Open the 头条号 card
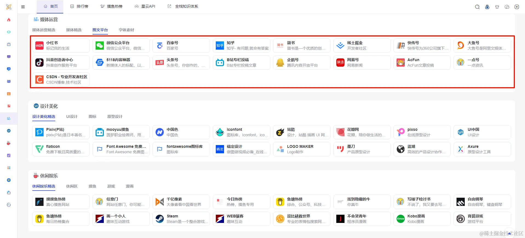This screenshot has width=525, height=238. pos(181,63)
